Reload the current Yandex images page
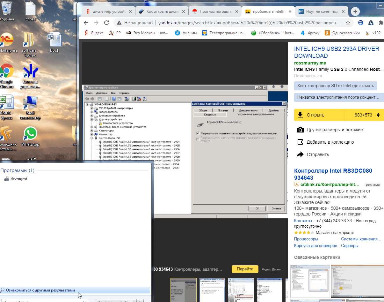The image size is (384, 302). [x=106, y=23]
